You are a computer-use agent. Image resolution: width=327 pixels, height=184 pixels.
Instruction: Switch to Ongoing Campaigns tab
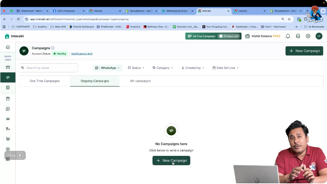(95, 81)
